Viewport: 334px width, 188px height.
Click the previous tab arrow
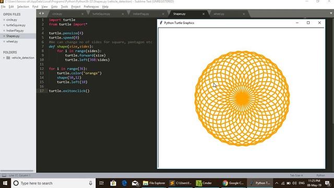click(40, 14)
